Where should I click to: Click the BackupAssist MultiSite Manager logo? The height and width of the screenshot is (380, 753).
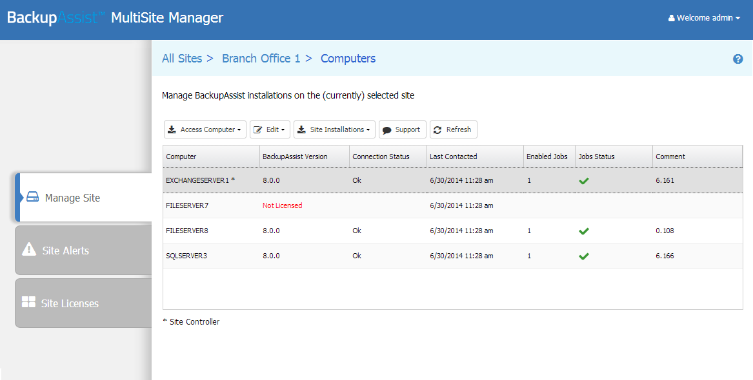[115, 18]
